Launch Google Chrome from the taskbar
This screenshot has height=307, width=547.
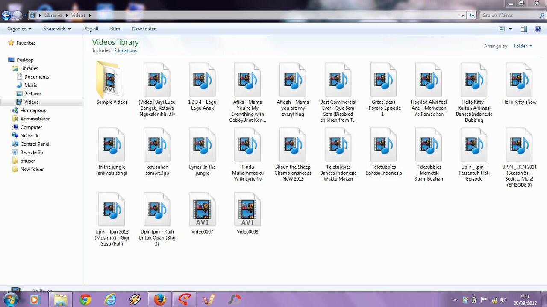[85, 300]
